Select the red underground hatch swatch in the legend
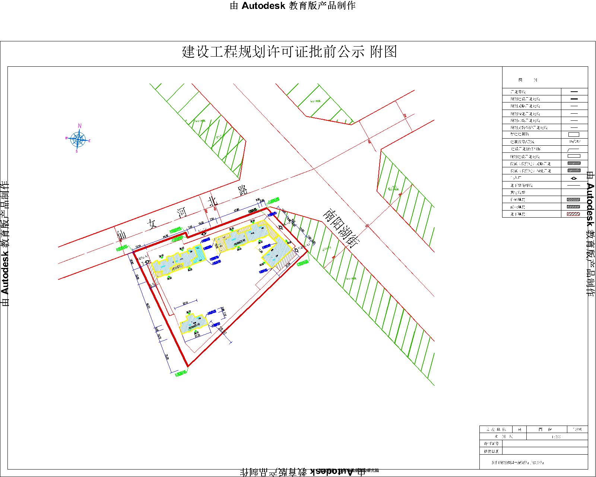Image resolution: width=596 pixels, height=477 pixels. (x=573, y=213)
